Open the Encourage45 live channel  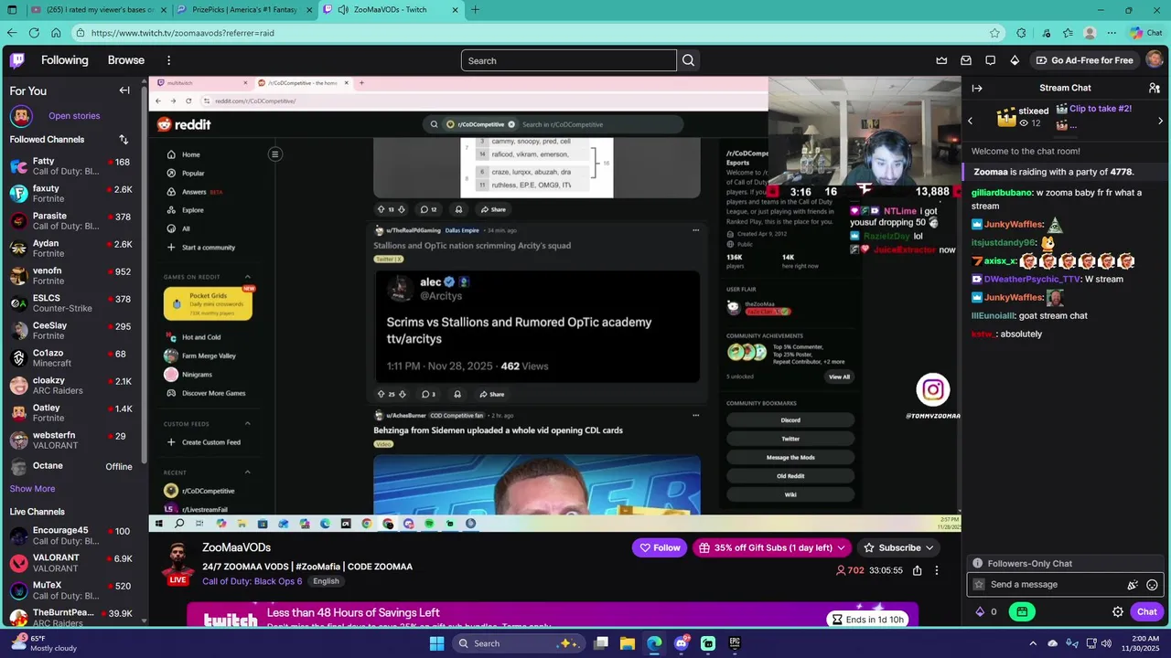point(71,536)
